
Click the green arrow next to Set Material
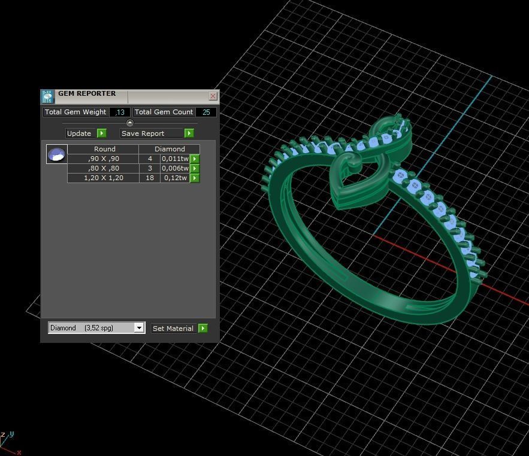tap(202, 328)
